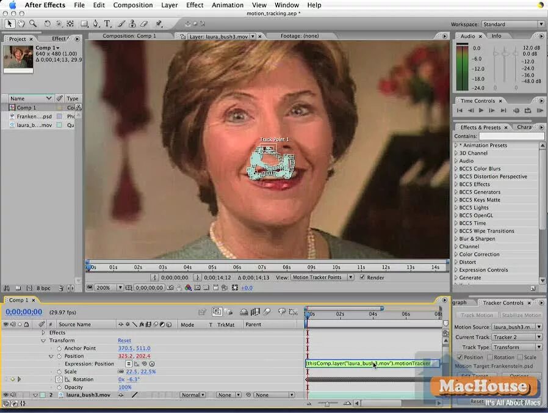The image size is (548, 413).
Task: Open the Effect menu in menu bar
Action: coord(195,5)
